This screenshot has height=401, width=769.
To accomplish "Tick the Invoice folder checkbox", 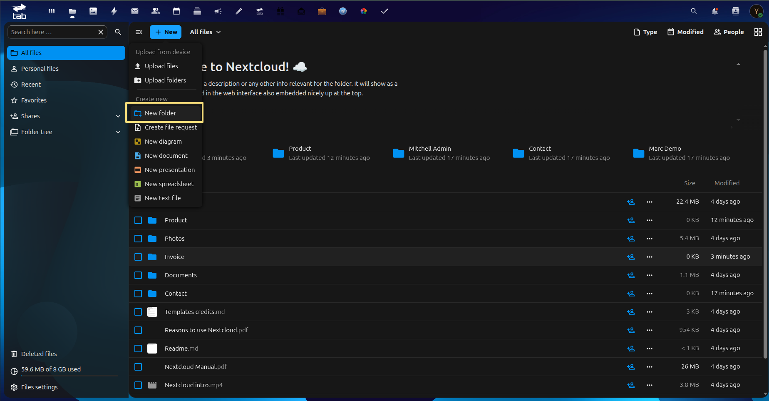I will click(x=138, y=257).
